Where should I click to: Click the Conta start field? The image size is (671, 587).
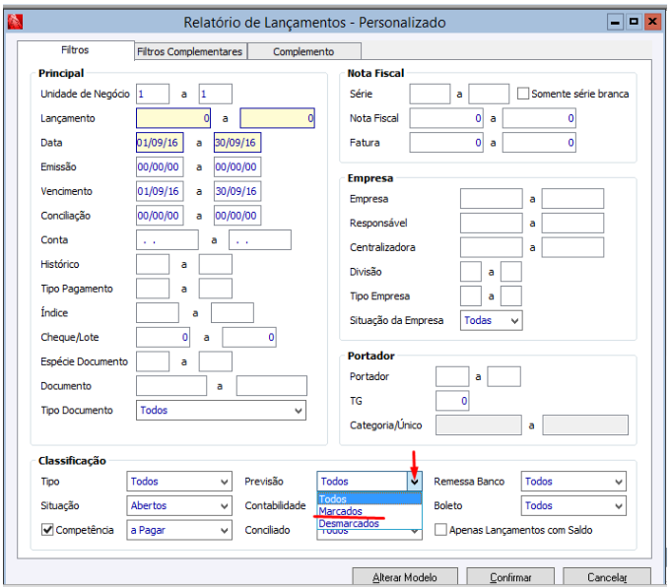(168, 240)
